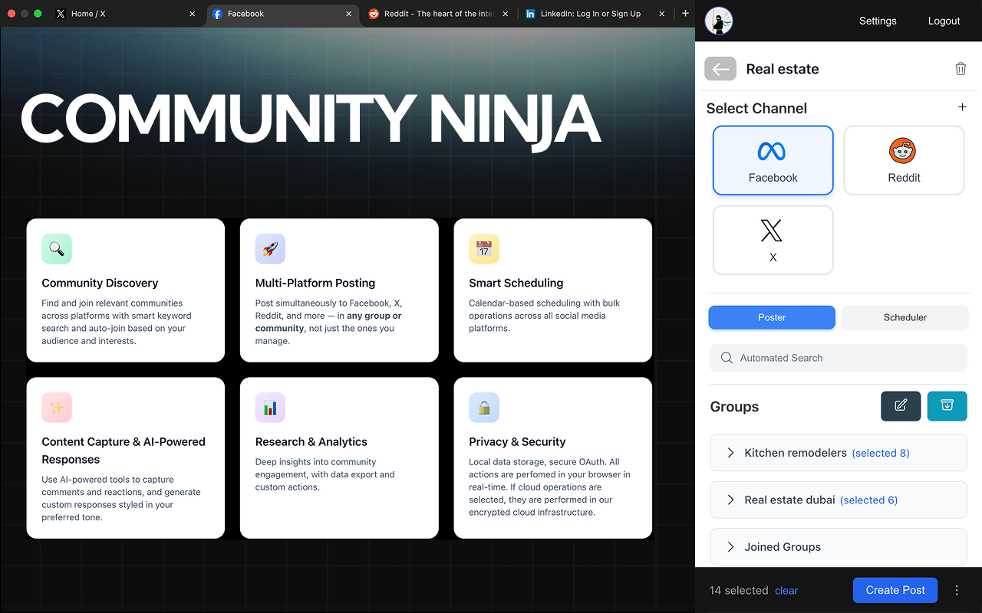Add a new channel with the plus icon

[963, 107]
